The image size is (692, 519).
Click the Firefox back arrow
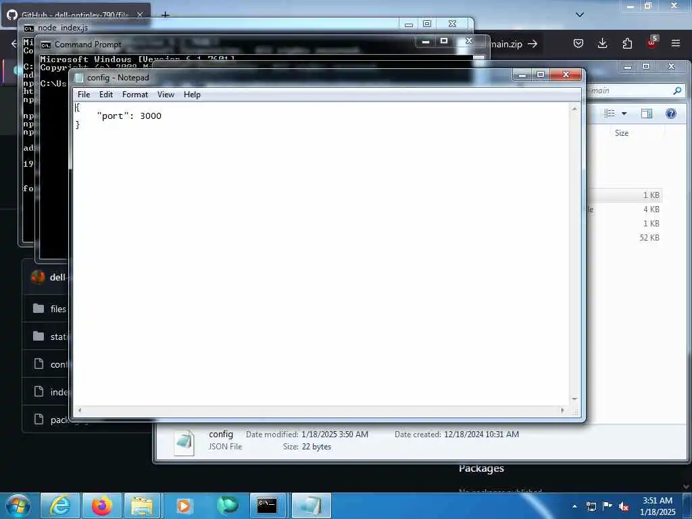pos(14,43)
